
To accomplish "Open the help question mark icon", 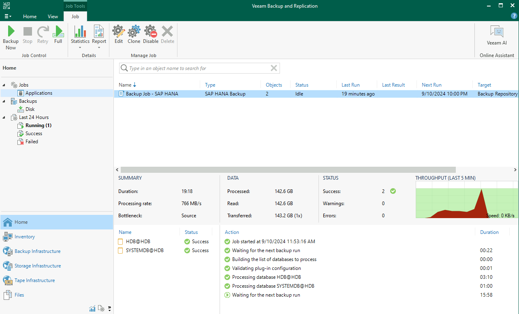I will point(514,16).
